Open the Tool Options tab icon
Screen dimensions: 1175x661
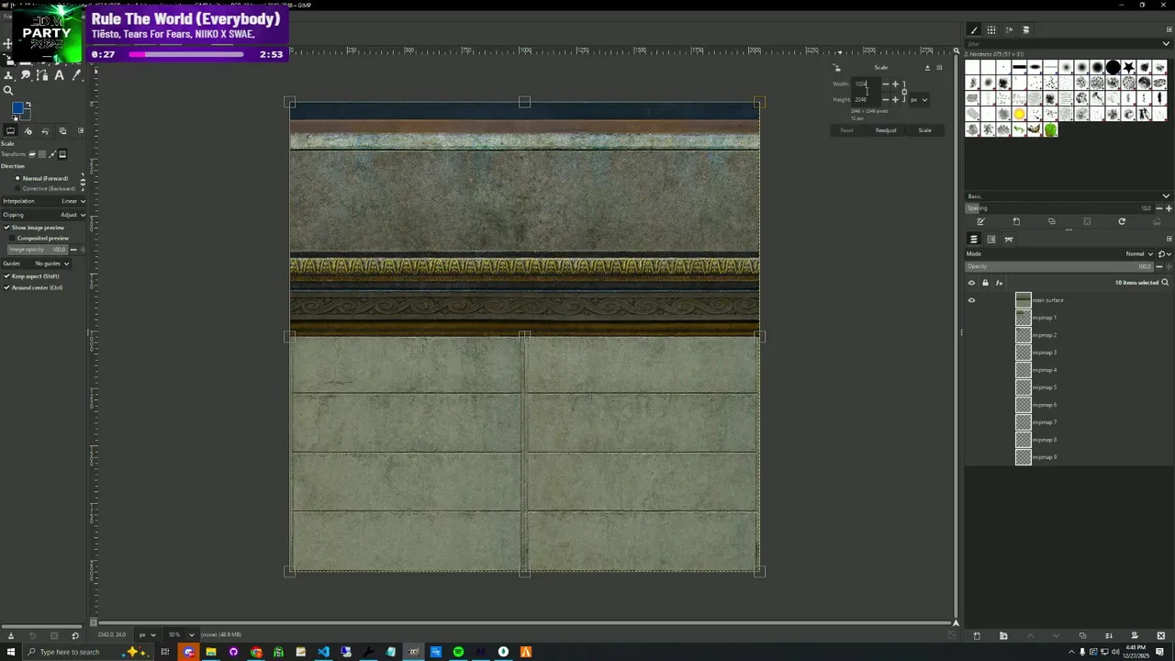click(10, 130)
